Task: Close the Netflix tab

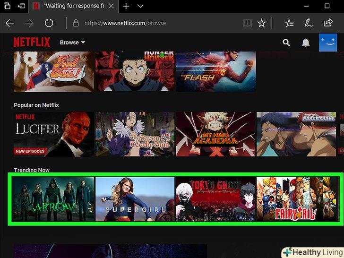Action: (112, 6)
